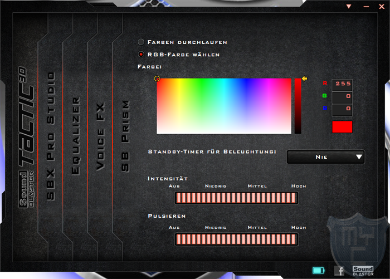This screenshot has height=279, width=390.
Task: Switch to the Voice FX tab
Action: [100, 136]
